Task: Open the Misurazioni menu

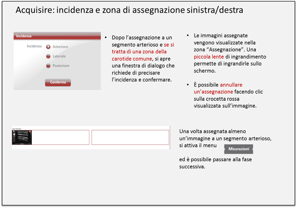Action: click(238, 149)
